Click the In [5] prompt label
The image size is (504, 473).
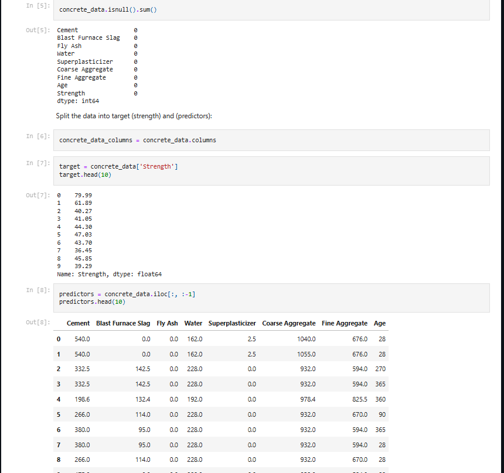[x=37, y=5]
